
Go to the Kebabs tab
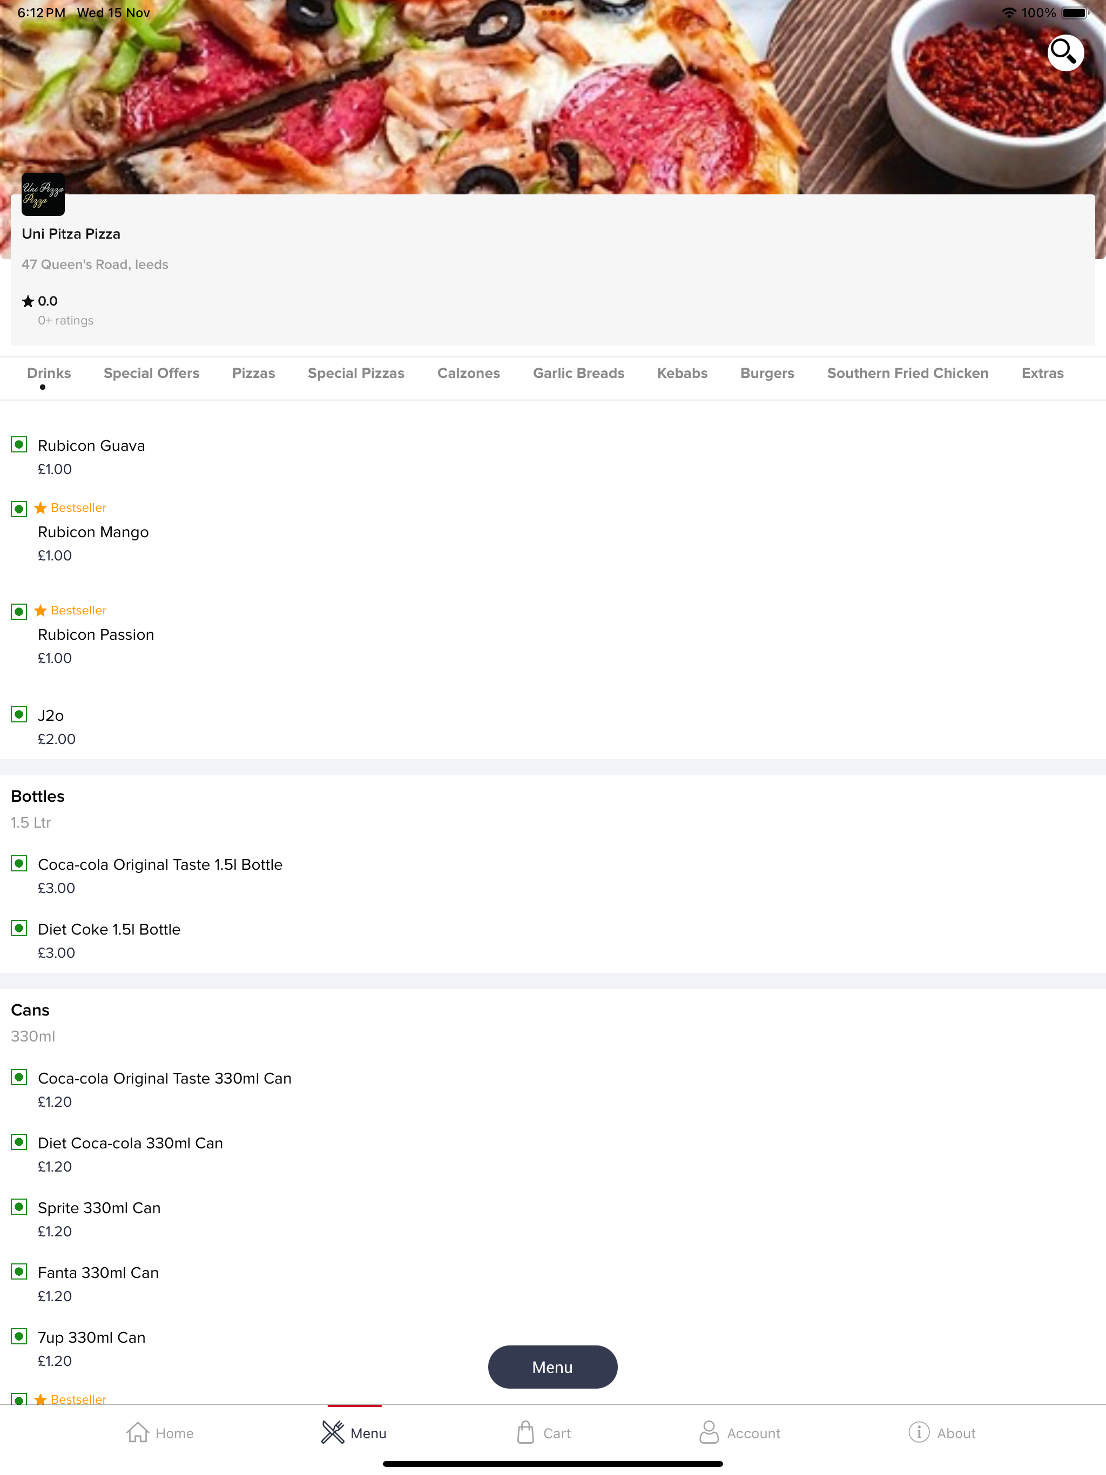[683, 374]
